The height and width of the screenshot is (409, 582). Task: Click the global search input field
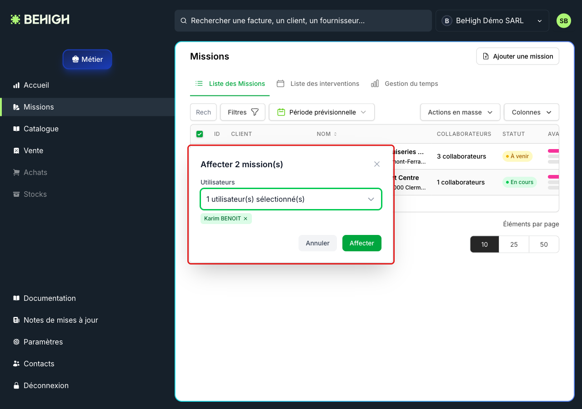303,21
